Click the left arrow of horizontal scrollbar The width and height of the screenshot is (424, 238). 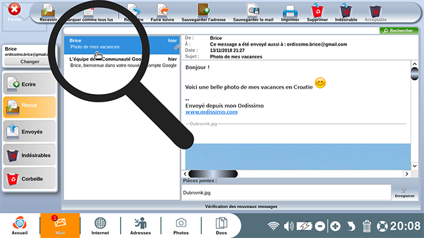point(185,174)
